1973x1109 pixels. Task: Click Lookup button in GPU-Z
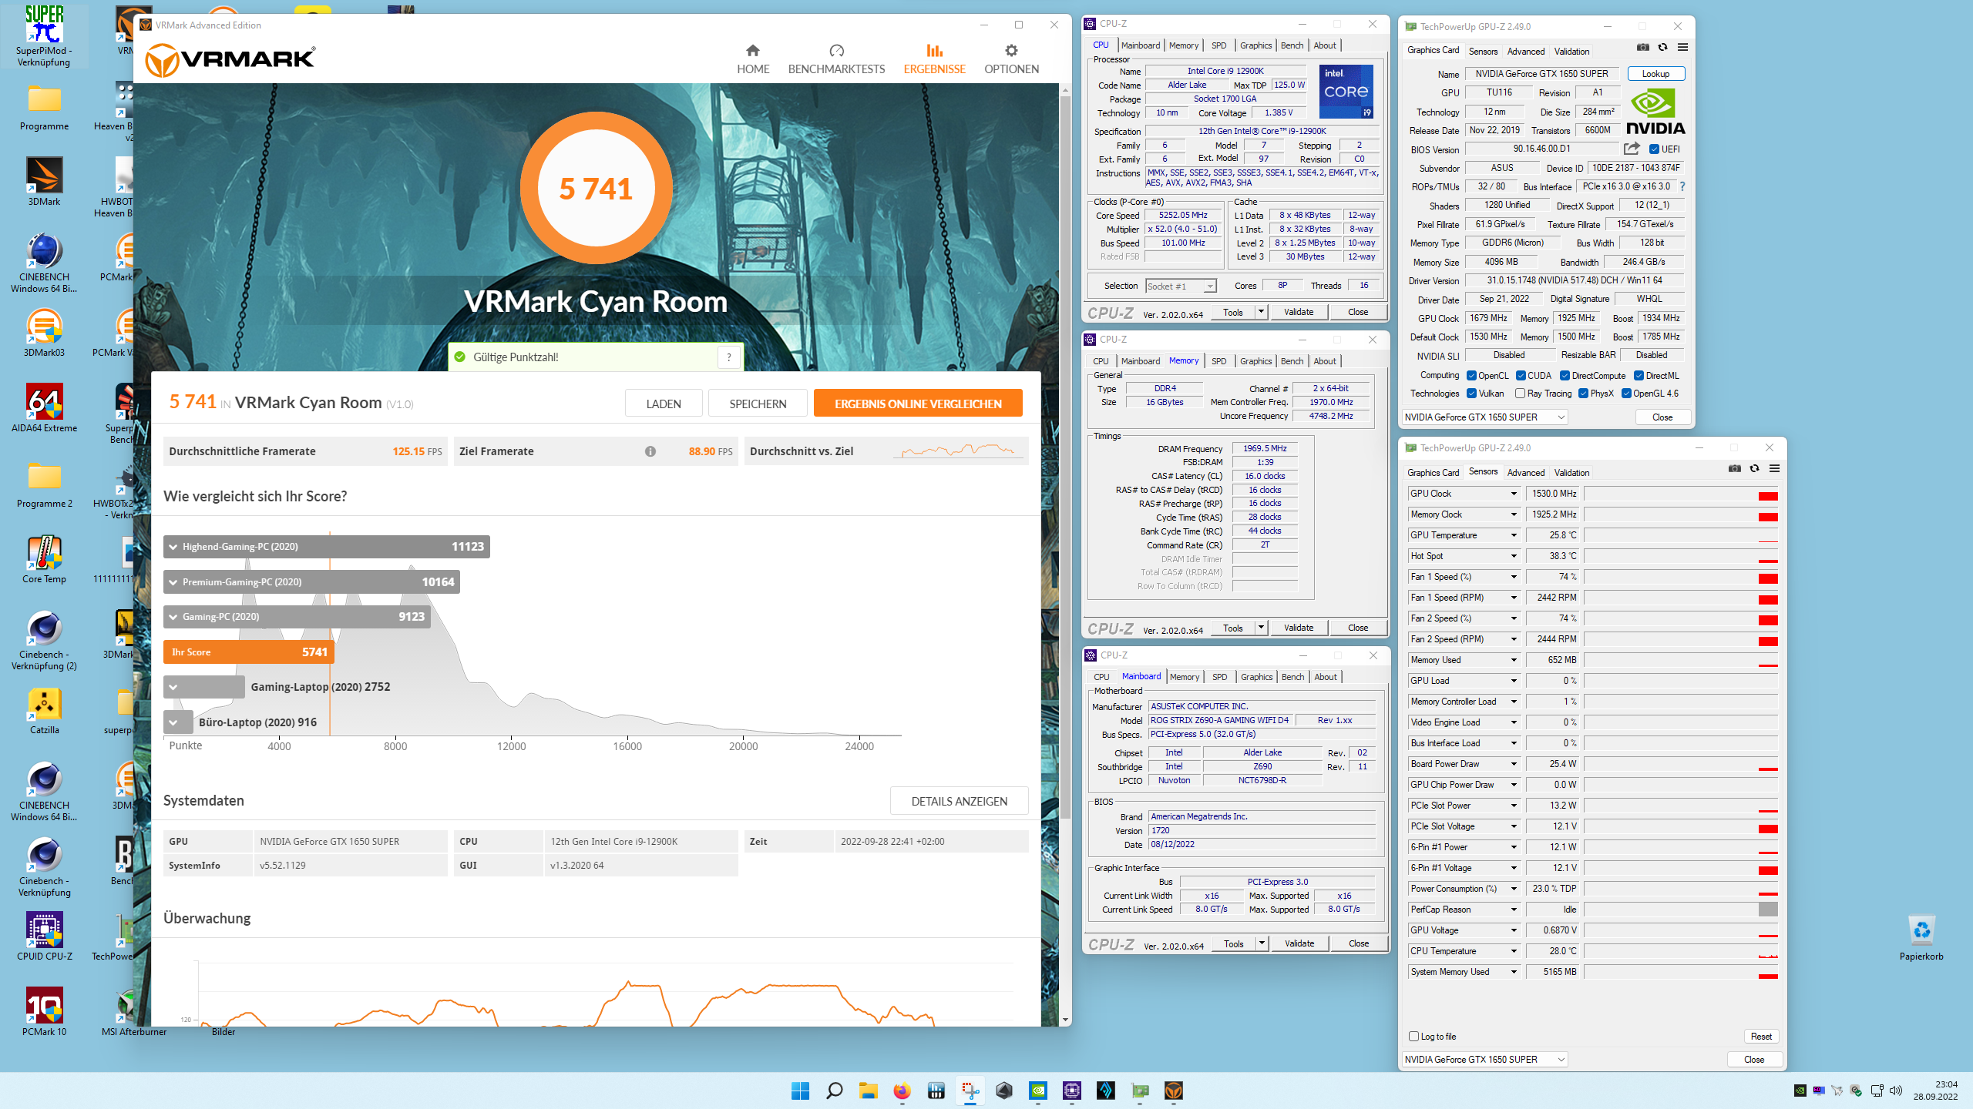coord(1655,74)
